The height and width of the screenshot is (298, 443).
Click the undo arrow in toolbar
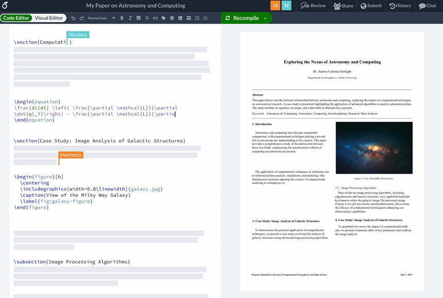[x=73, y=18]
